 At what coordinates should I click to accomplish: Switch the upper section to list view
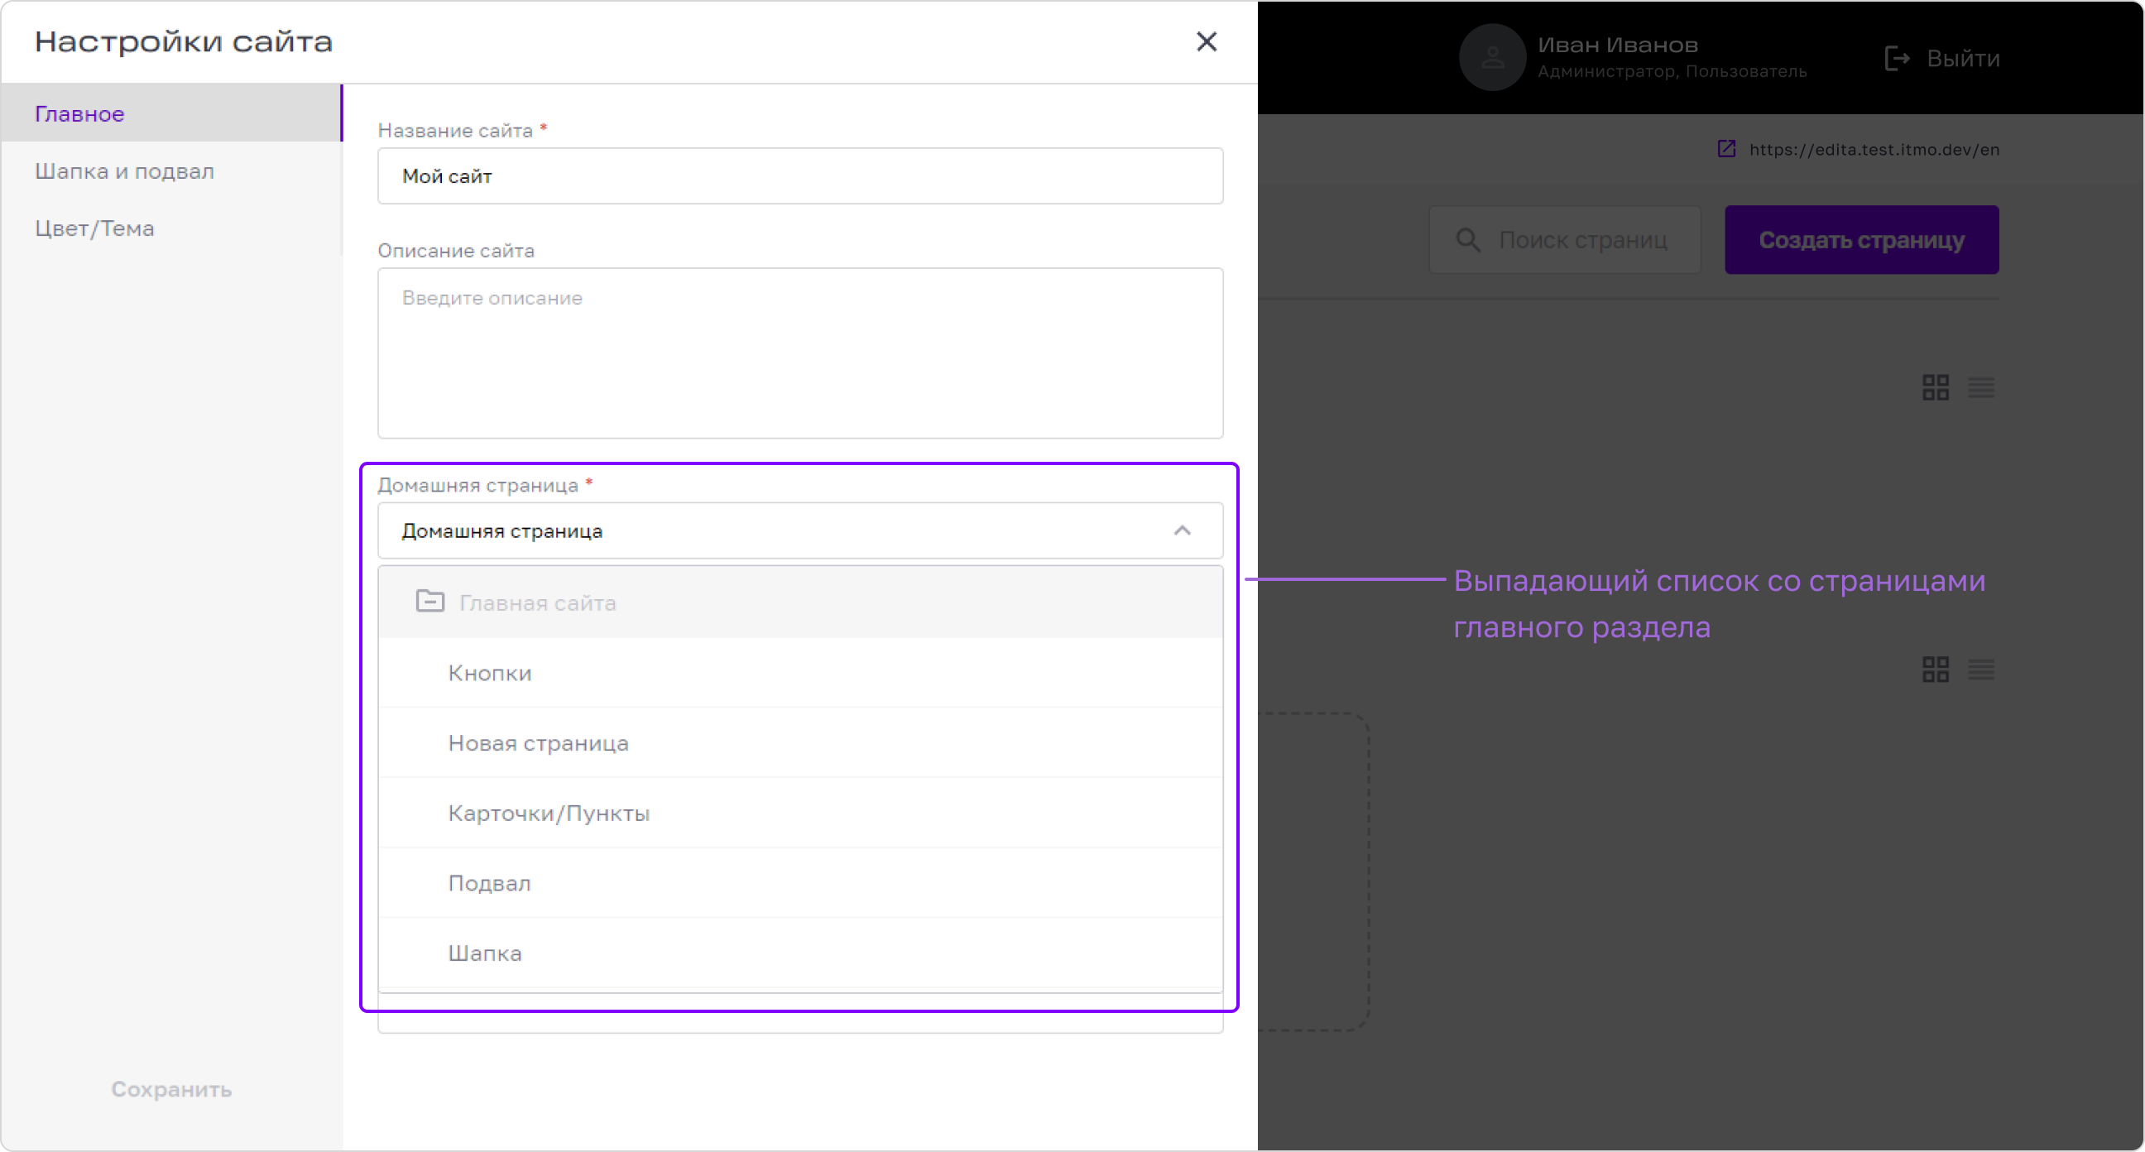click(x=1981, y=387)
